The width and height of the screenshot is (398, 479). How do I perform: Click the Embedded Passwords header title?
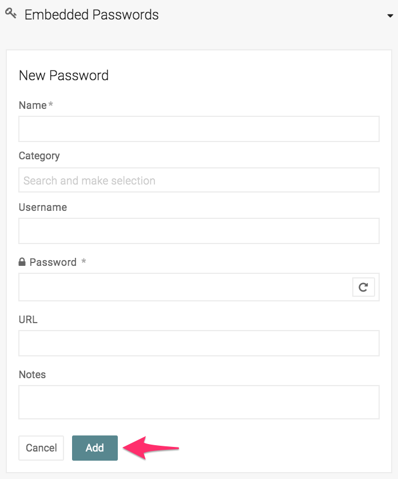pyautogui.click(x=91, y=15)
